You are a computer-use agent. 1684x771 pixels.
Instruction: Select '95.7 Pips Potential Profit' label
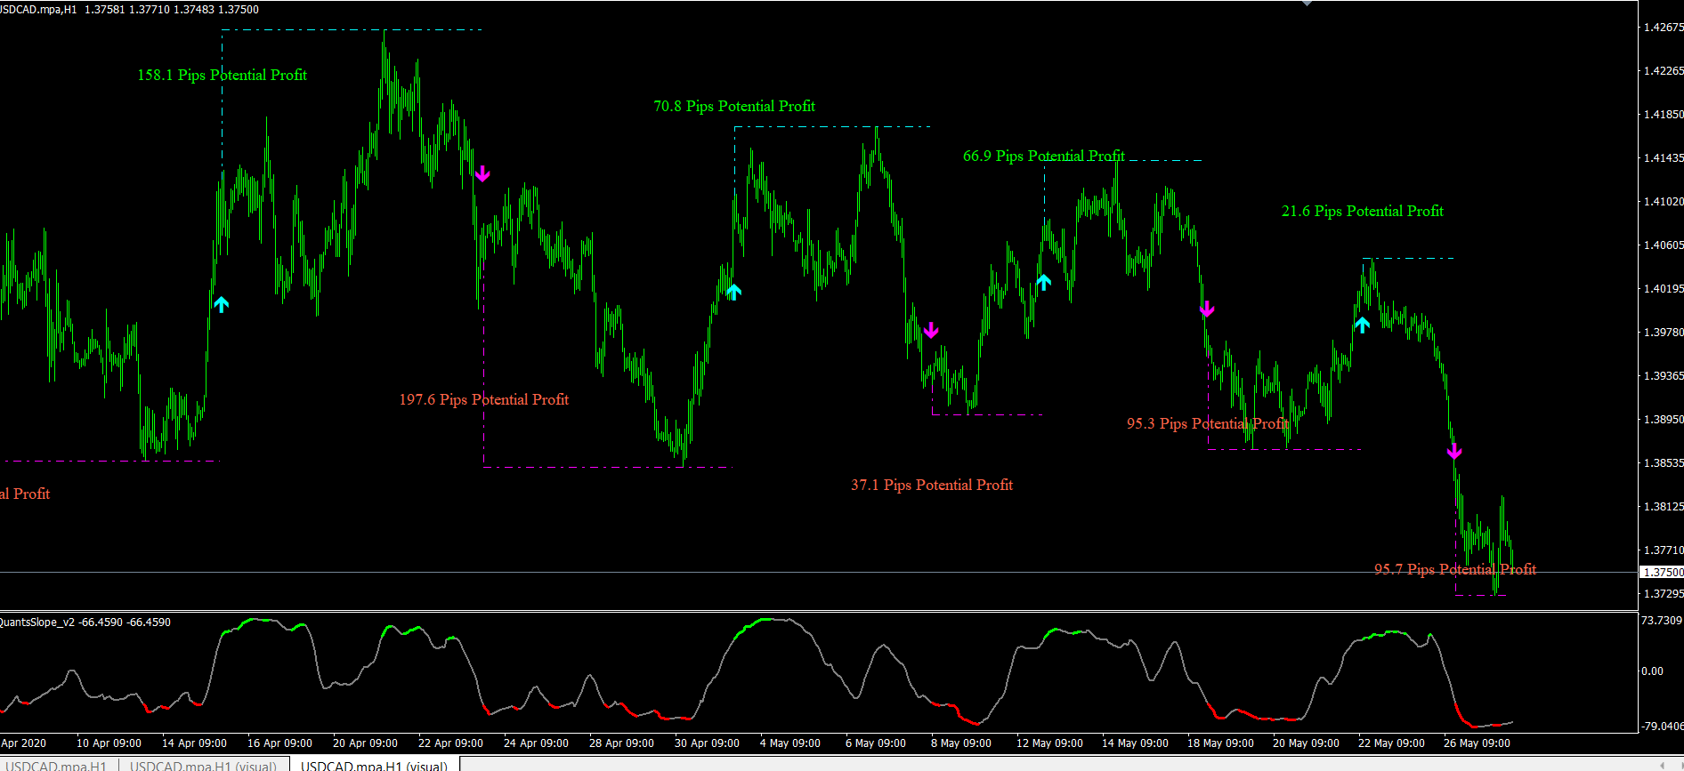[1455, 569]
